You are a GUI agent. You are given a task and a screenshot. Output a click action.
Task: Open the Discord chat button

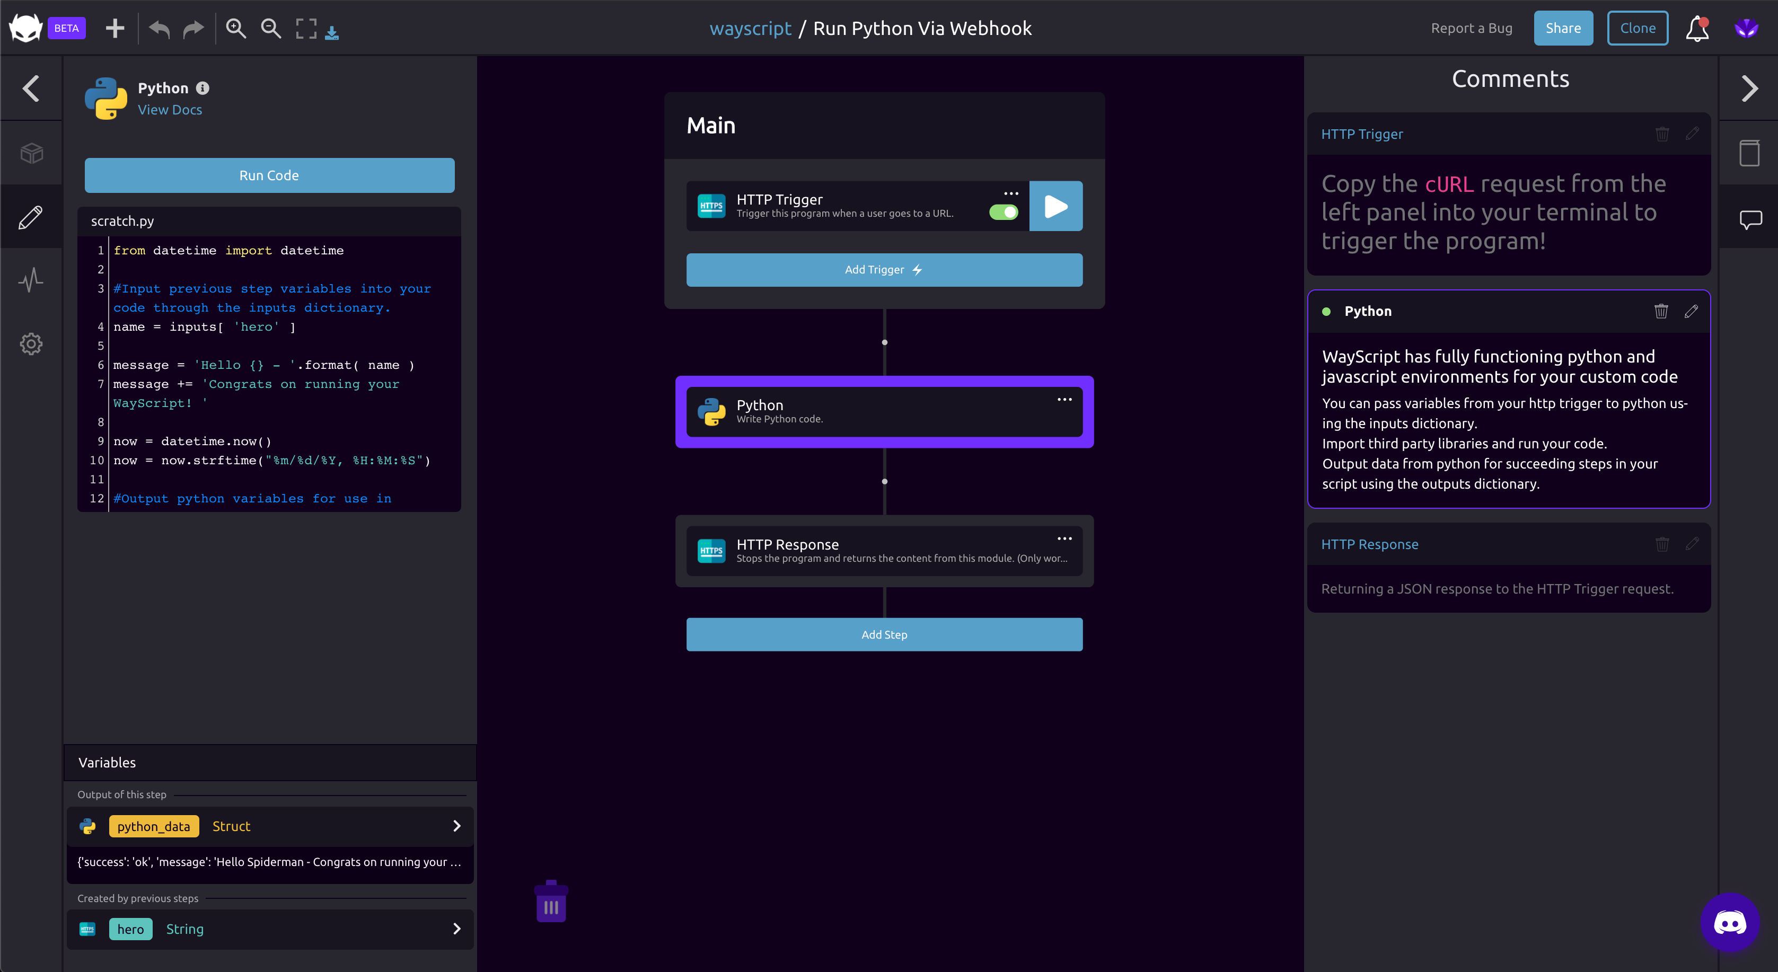click(x=1730, y=922)
